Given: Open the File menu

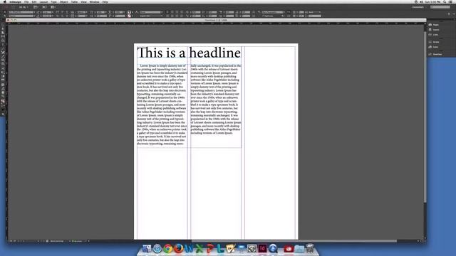Looking at the screenshot, I should click(x=26, y=1).
